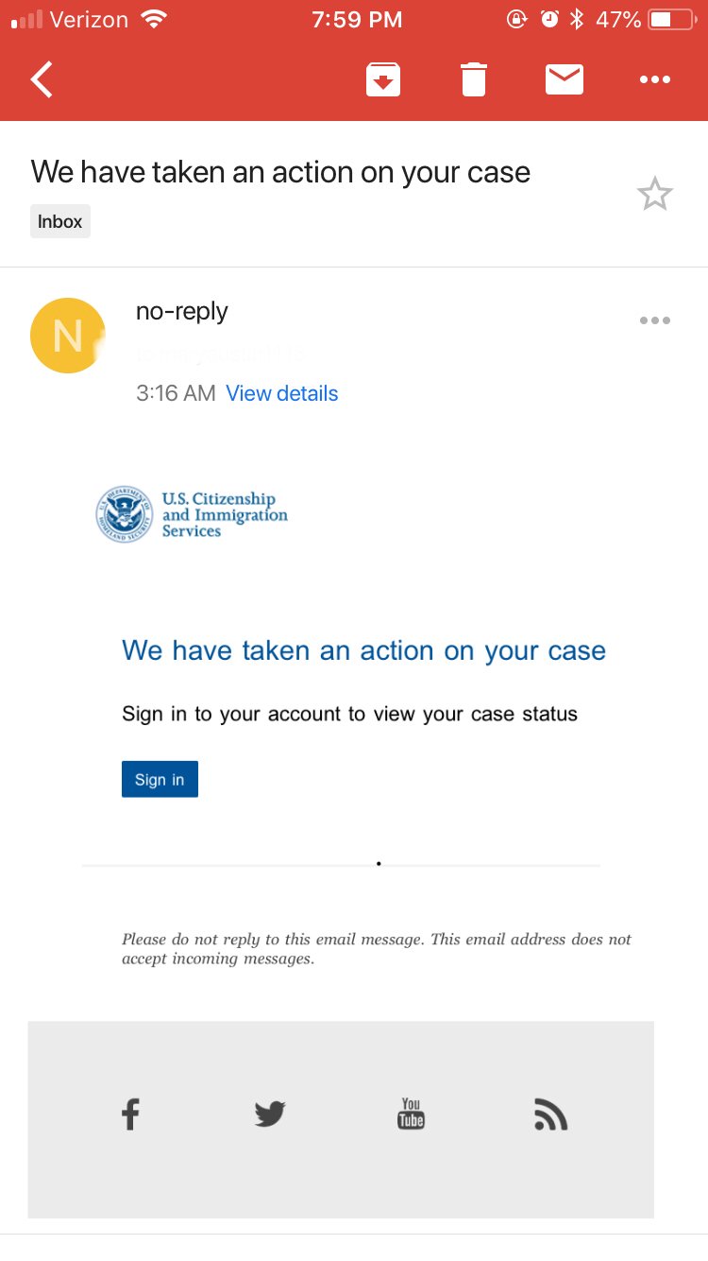Tap the Inbox label tag
Image resolution: width=708 pixels, height=1261 pixels.
[60, 222]
